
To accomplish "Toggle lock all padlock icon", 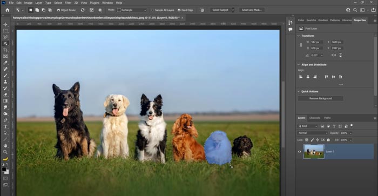I will (x=328, y=140).
